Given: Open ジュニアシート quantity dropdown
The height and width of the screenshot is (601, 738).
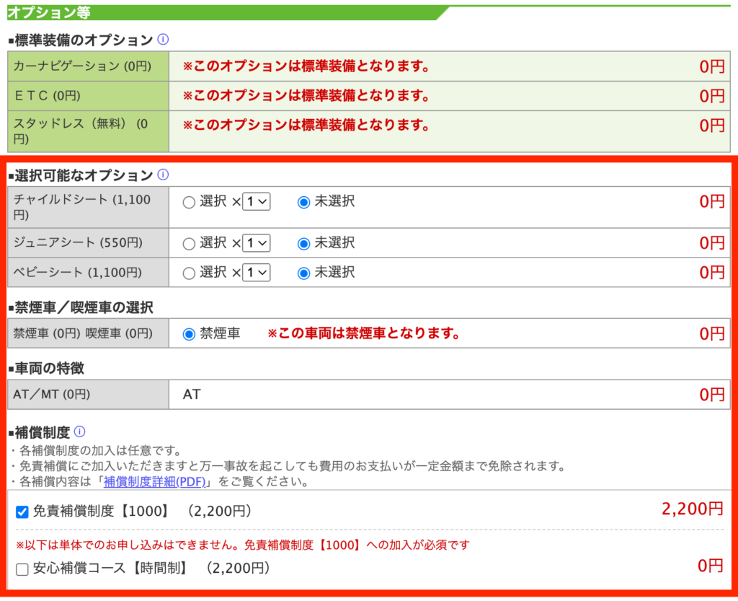Looking at the screenshot, I should [x=257, y=243].
